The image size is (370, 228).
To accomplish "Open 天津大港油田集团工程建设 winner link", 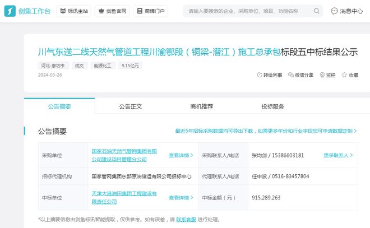I will [x=124, y=198].
